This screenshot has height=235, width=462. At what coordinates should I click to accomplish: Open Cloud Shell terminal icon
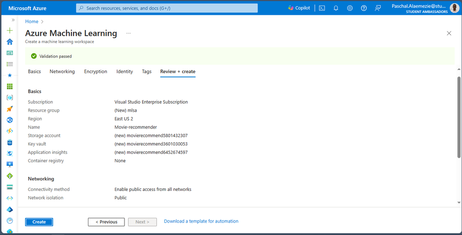click(x=322, y=8)
